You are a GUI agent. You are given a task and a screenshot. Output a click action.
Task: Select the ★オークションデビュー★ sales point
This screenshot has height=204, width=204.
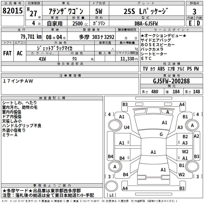pyautogui.click(x=163, y=35)
